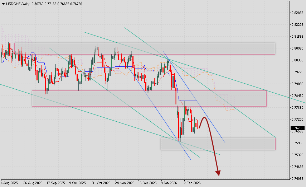Screen dimensions: 306x187
Task: Click the 2 Feb 2026 date label
Action: [x=192, y=183]
